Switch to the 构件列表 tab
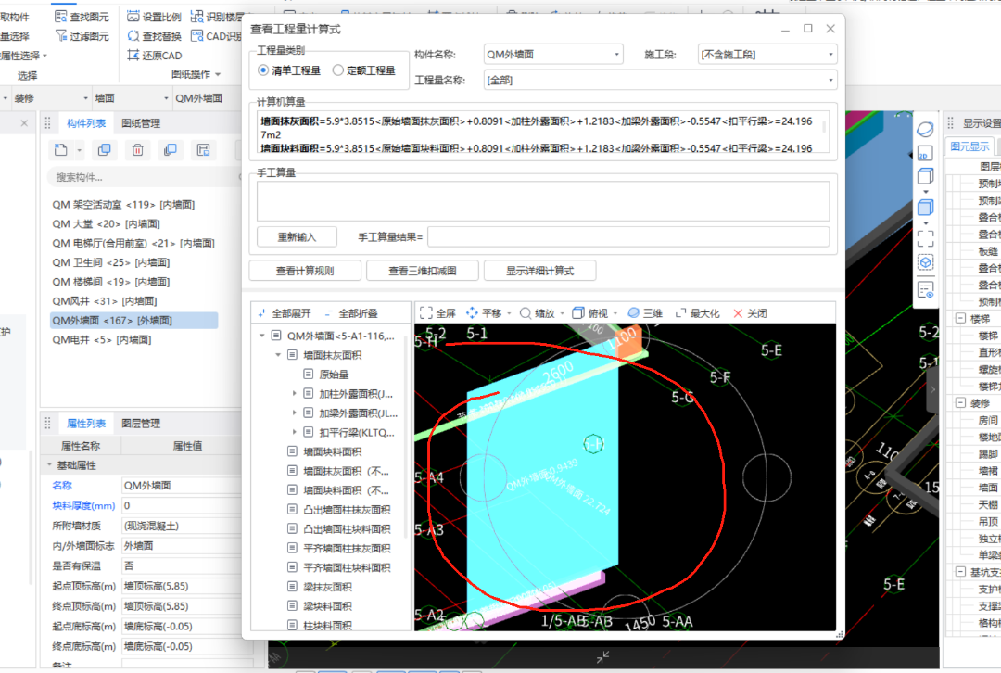This screenshot has height=673, width=1001. (85, 123)
